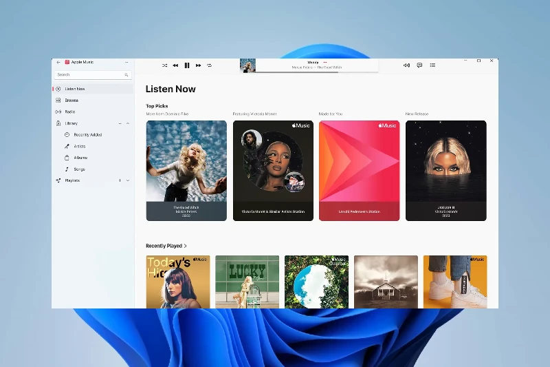Expand the Playlists section chevron
550x367 pixels.
click(x=128, y=180)
